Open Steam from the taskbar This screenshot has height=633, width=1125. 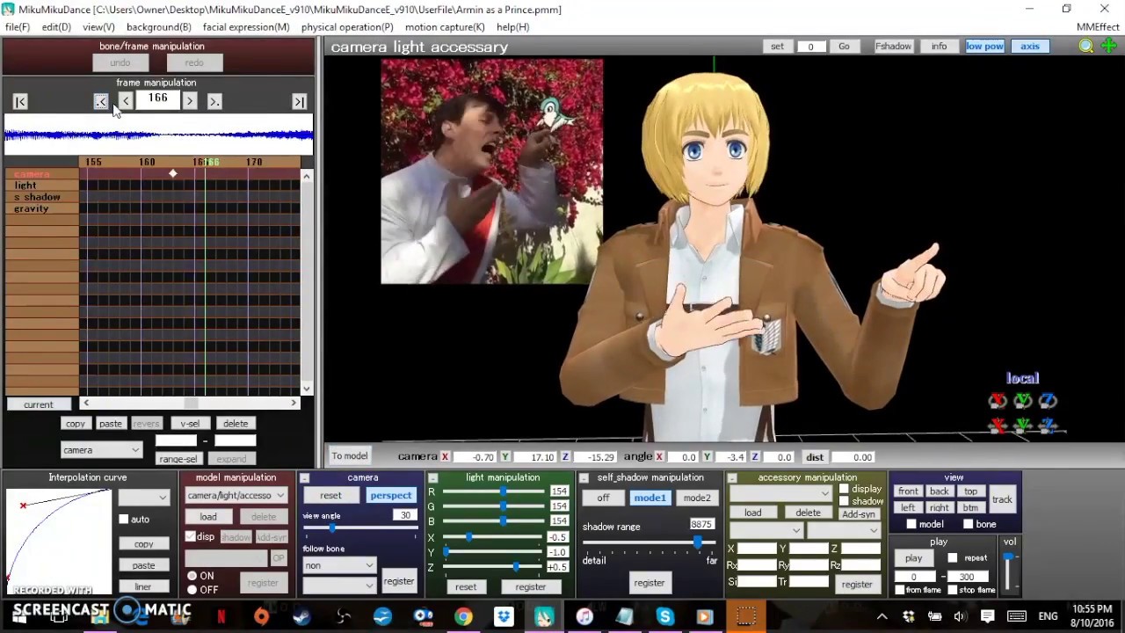click(301, 616)
